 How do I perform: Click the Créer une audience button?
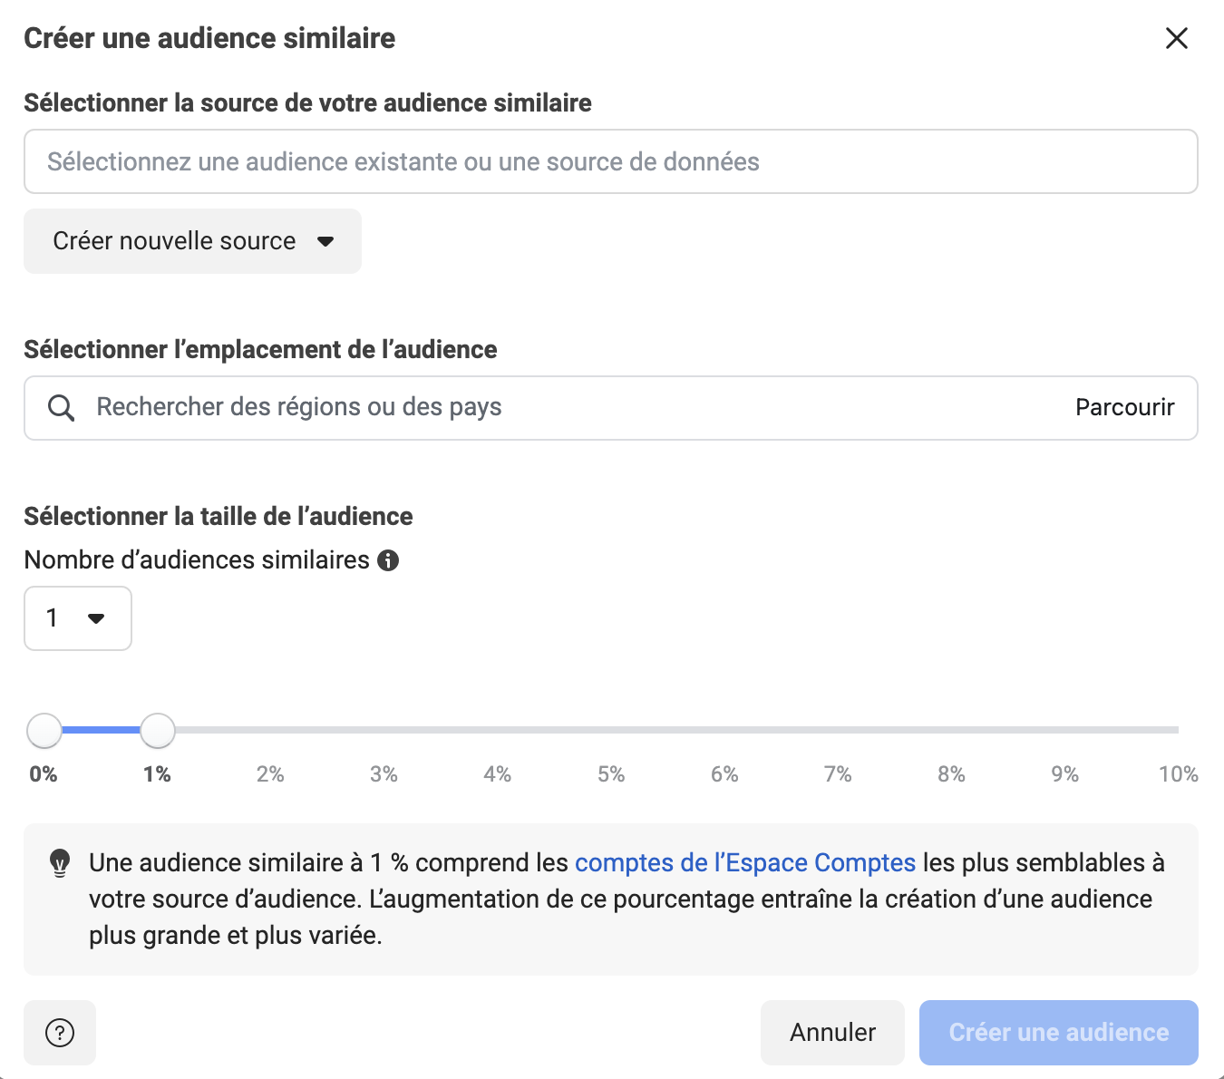click(x=1058, y=1033)
